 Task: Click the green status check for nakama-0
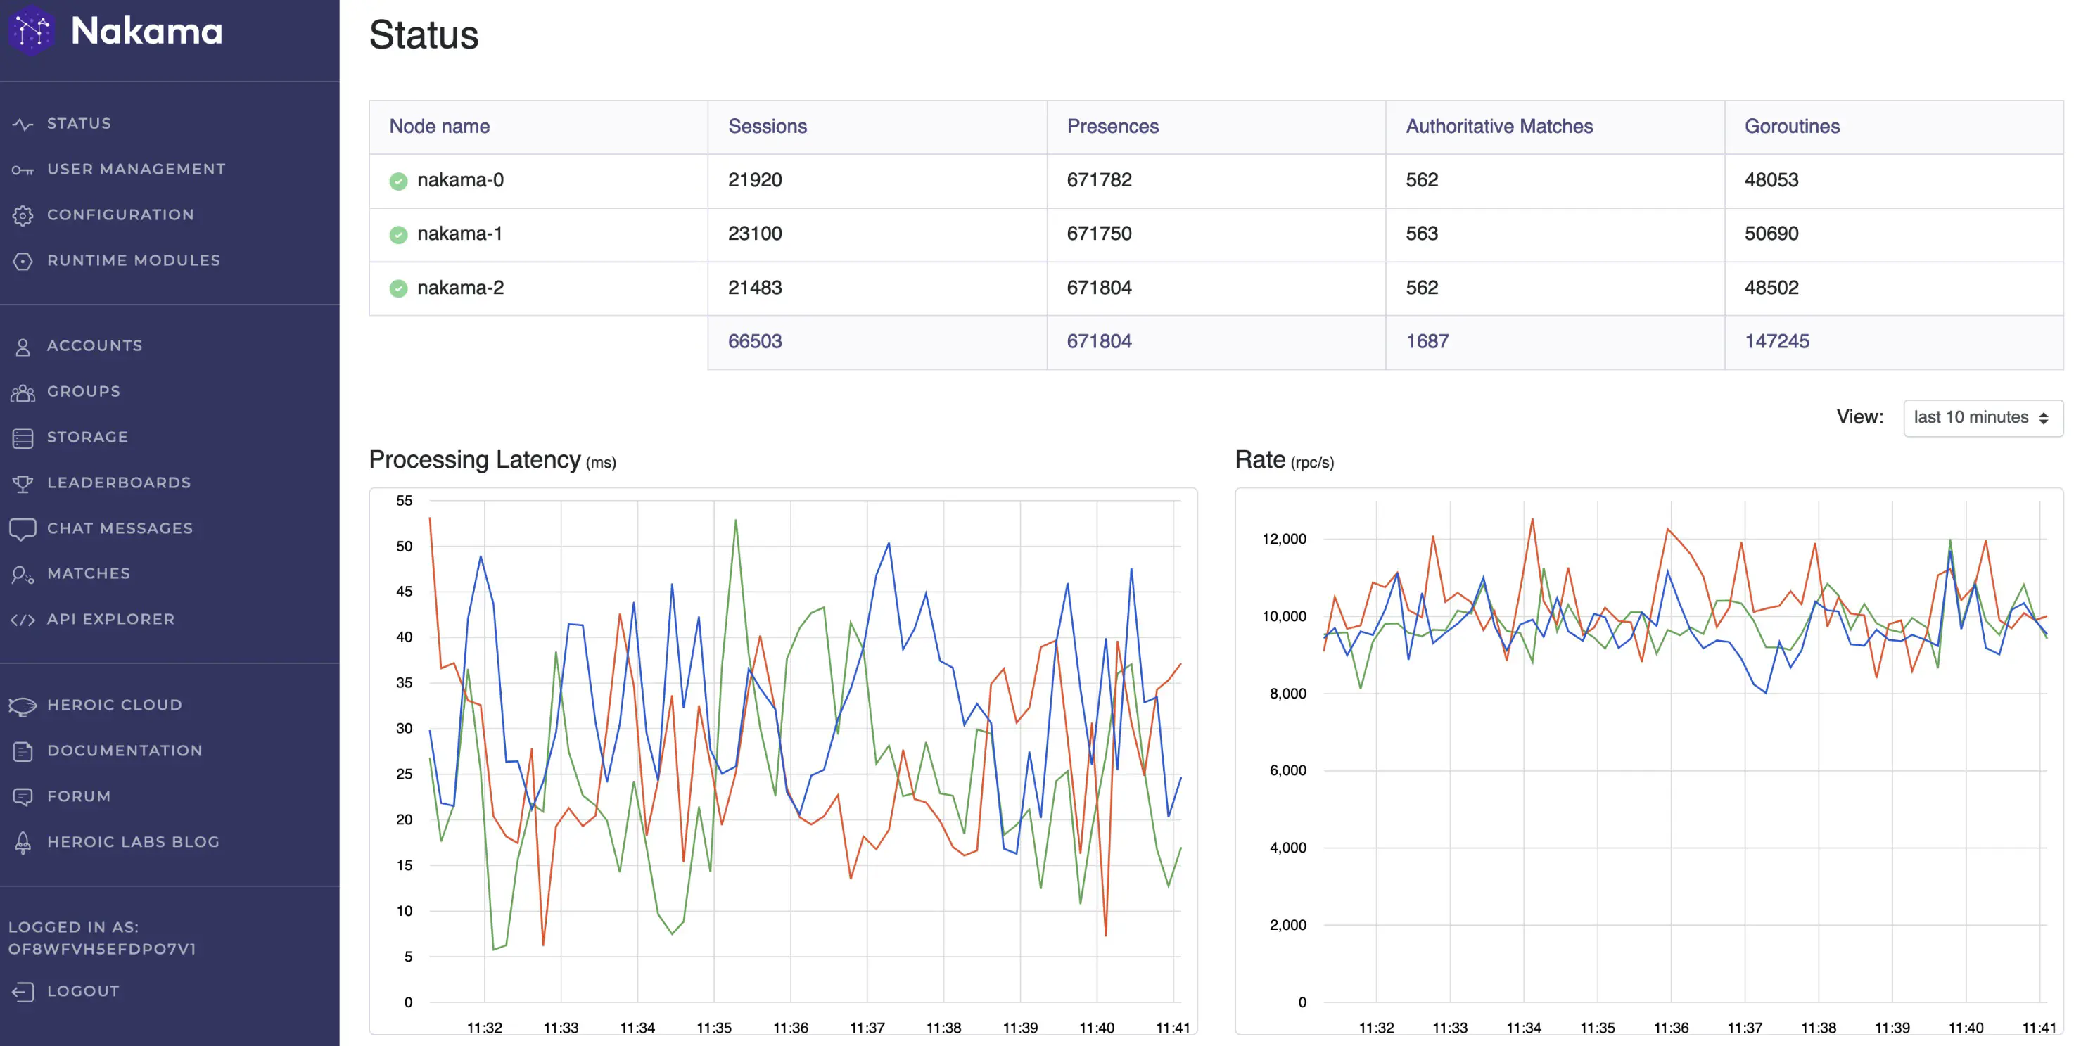[398, 181]
